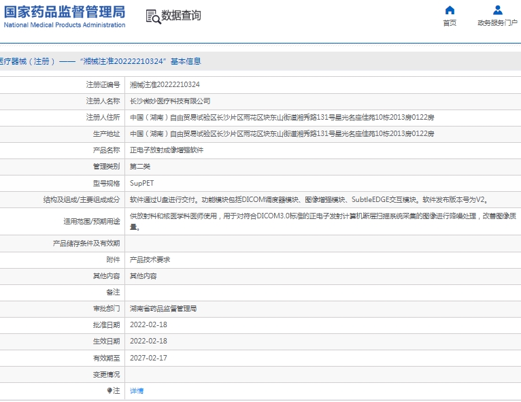The width and height of the screenshot is (521, 402).
Task: Click the 生效日期 value 2022-02-18
Action: click(148, 341)
